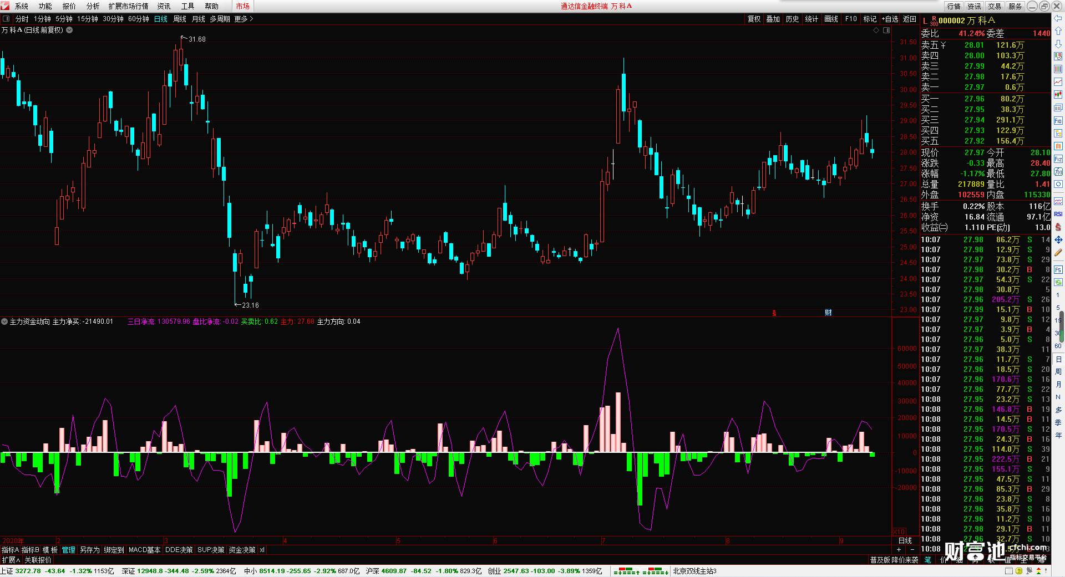Click the 行情 button in title bar

954,6
